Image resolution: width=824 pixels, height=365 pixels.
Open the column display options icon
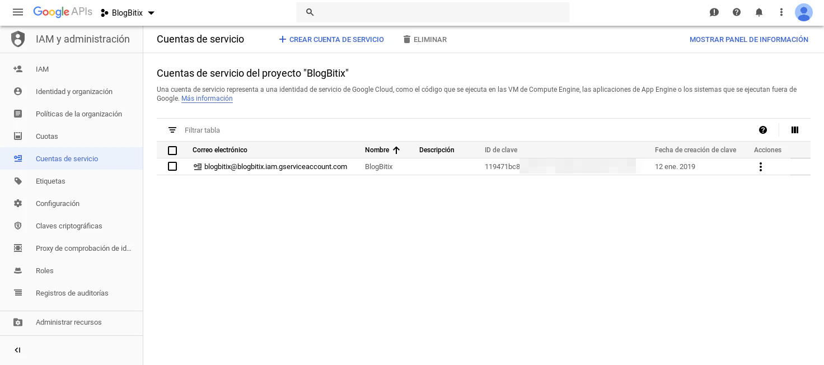[795, 130]
